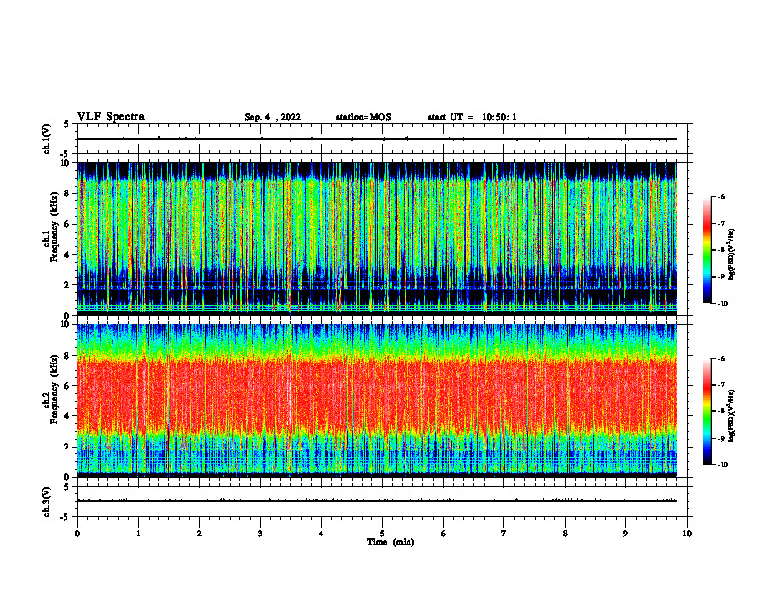Click the "2" kHz tick on ch.2 axis
Image resolution: width=774 pixels, height=598 pixels.
point(68,447)
